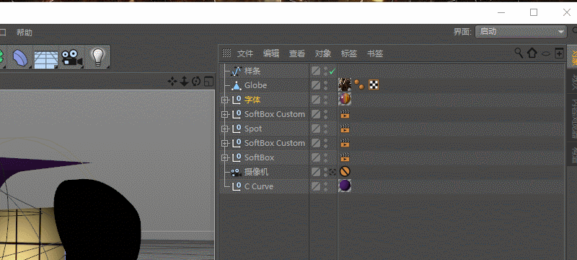Click the dotted grip icon beside 文件
This screenshot has width=577, height=260.
(x=226, y=53)
